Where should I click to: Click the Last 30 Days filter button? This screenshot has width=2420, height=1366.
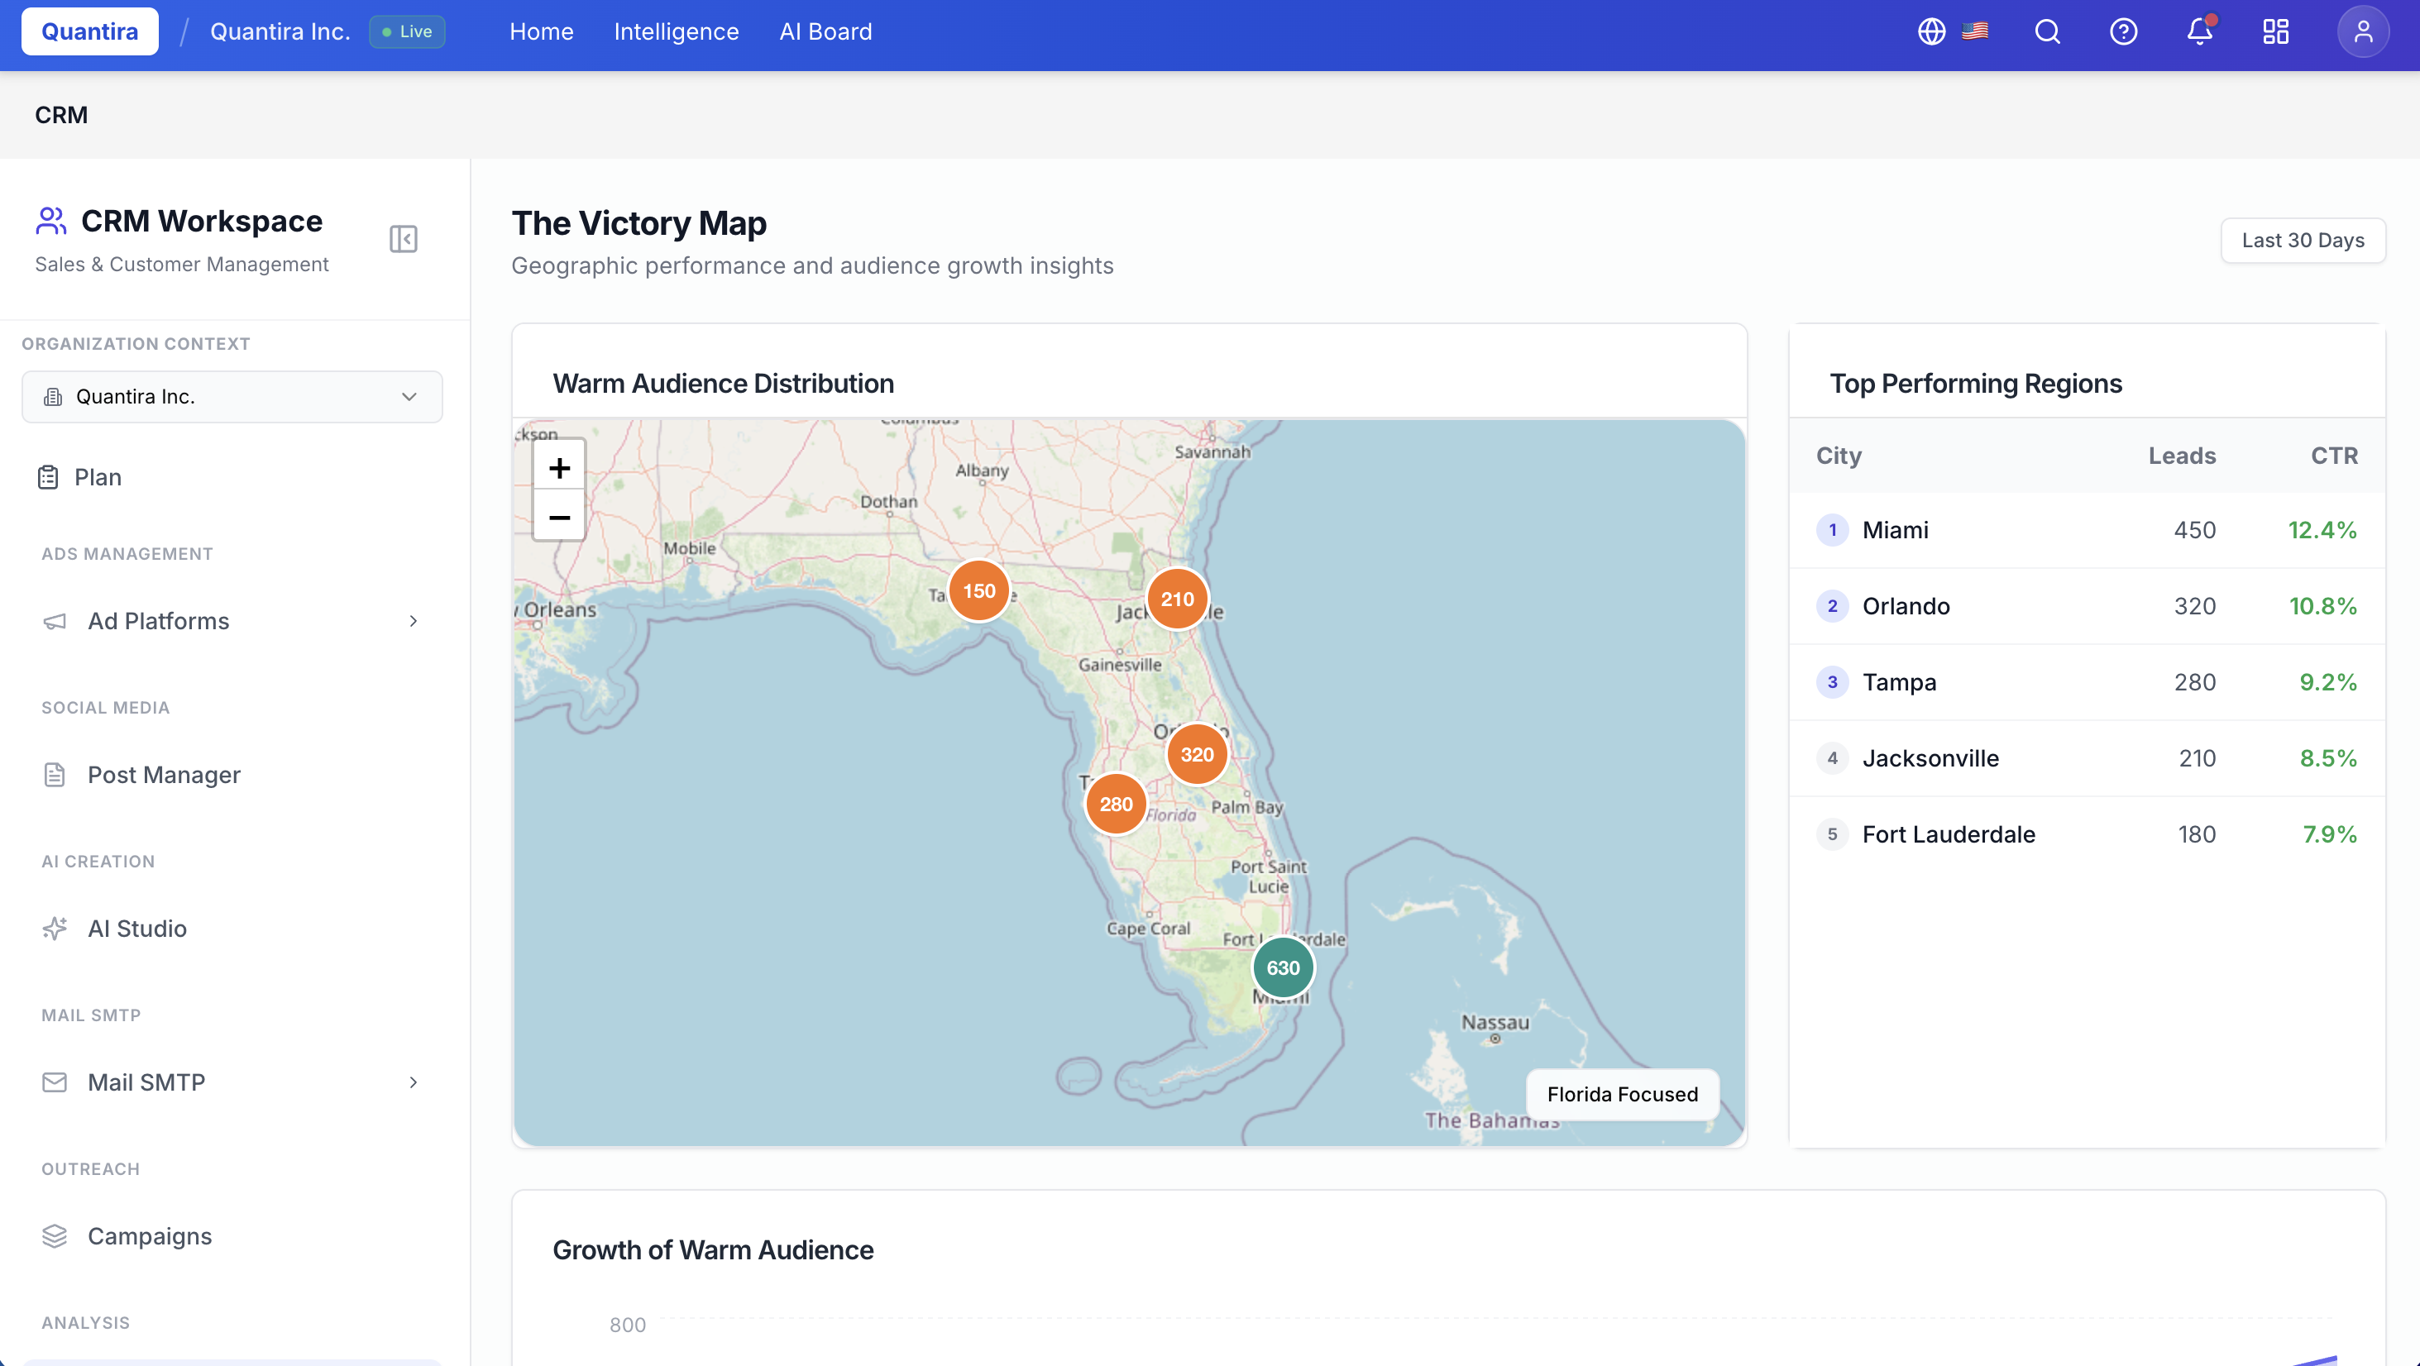click(2303, 240)
